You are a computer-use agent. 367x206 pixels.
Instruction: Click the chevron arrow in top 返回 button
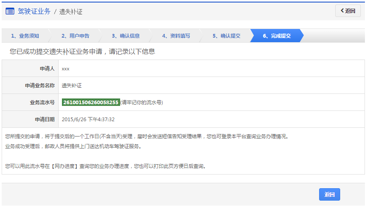342,11
